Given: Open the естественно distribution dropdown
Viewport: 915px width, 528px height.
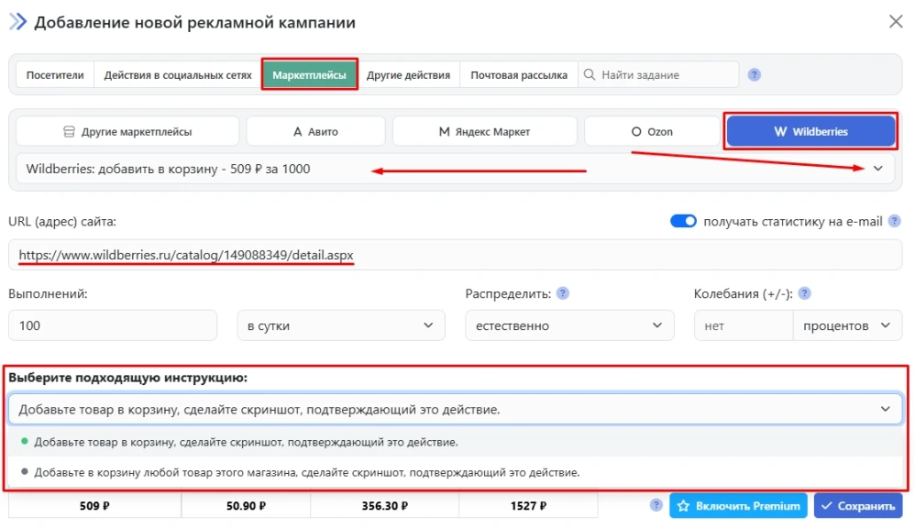Looking at the screenshot, I should [569, 325].
